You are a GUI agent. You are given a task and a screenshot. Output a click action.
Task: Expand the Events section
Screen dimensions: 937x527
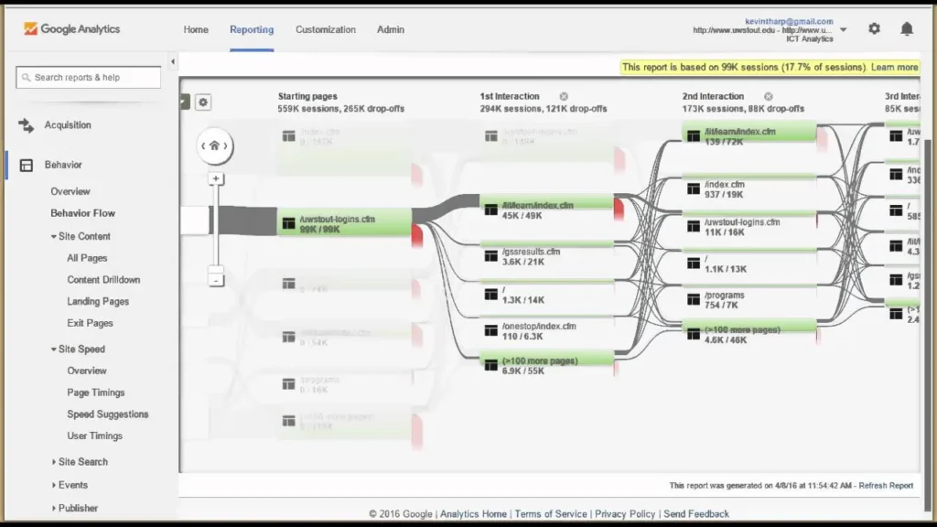(54, 485)
